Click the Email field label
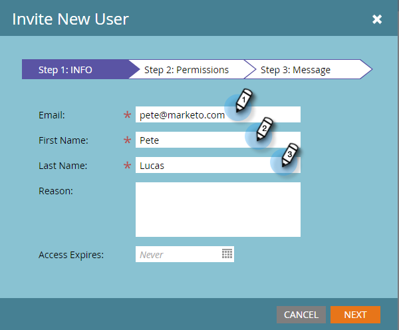This screenshot has width=399, height=330. tap(52, 115)
